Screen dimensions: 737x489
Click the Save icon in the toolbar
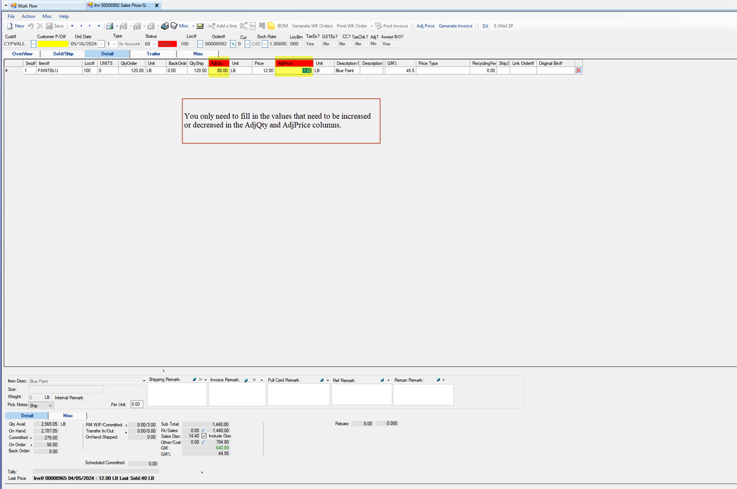(x=49, y=25)
